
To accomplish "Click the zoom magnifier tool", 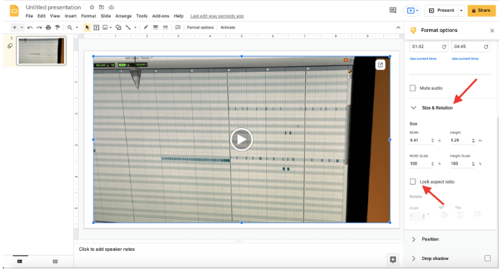I will pyautogui.click(x=70, y=27).
